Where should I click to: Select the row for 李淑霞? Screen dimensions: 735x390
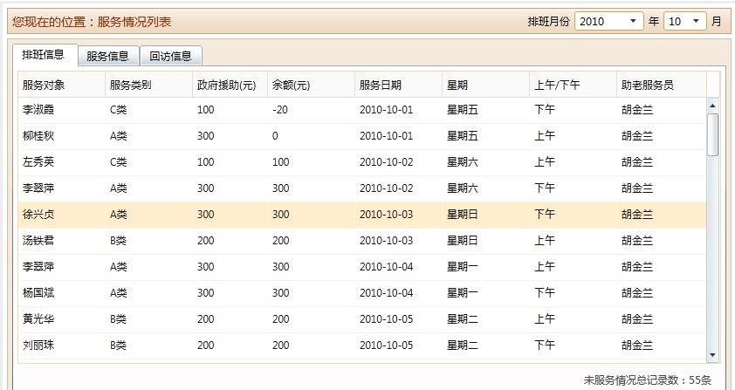coord(38,110)
